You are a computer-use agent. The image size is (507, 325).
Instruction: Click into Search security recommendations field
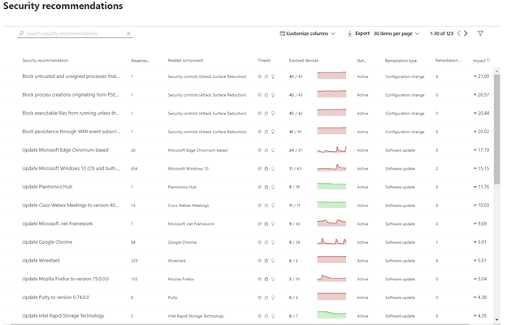(x=75, y=33)
